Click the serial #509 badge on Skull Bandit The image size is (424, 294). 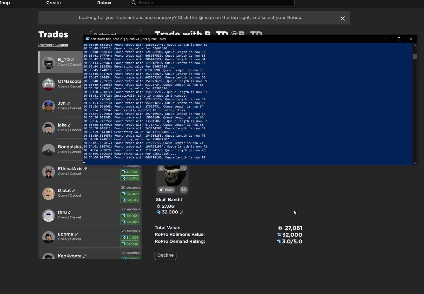[x=166, y=190]
